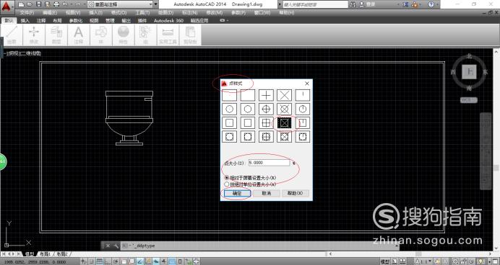Viewport: 500px width, 265px height.
Task: Expand the 图层 layers ribbon panel
Action: [56, 35]
